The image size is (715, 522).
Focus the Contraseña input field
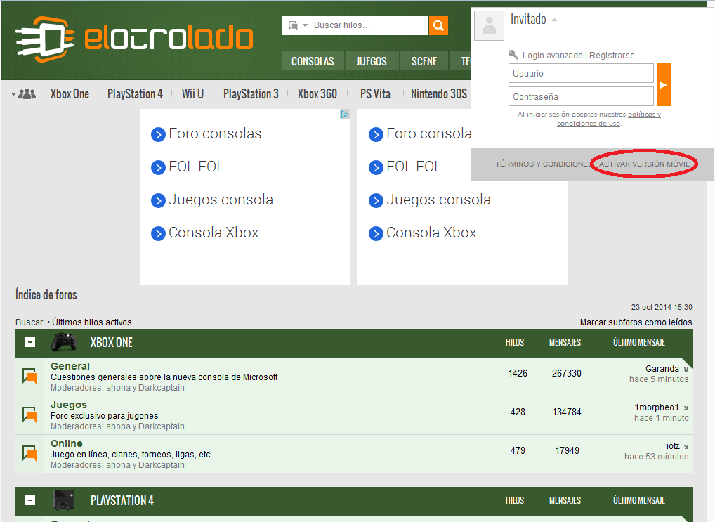pos(581,96)
